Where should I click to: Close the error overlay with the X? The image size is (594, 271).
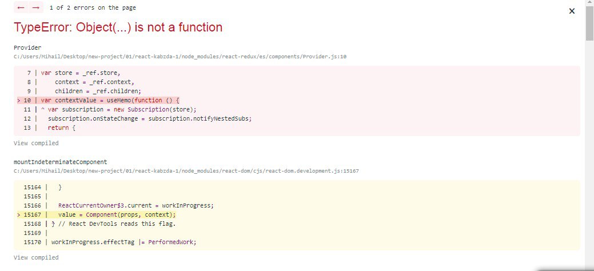point(572,11)
